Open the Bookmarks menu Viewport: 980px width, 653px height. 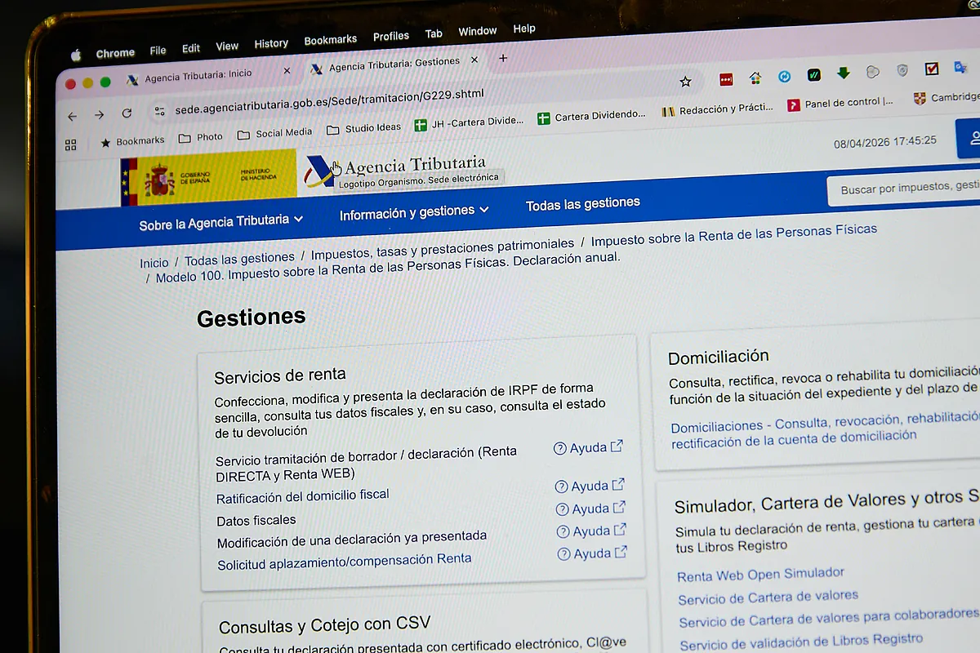(x=331, y=40)
